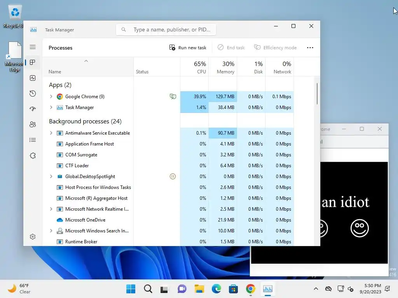Open the notifications bell in the system tray
The height and width of the screenshot is (298, 398).
pyautogui.click(x=388, y=289)
